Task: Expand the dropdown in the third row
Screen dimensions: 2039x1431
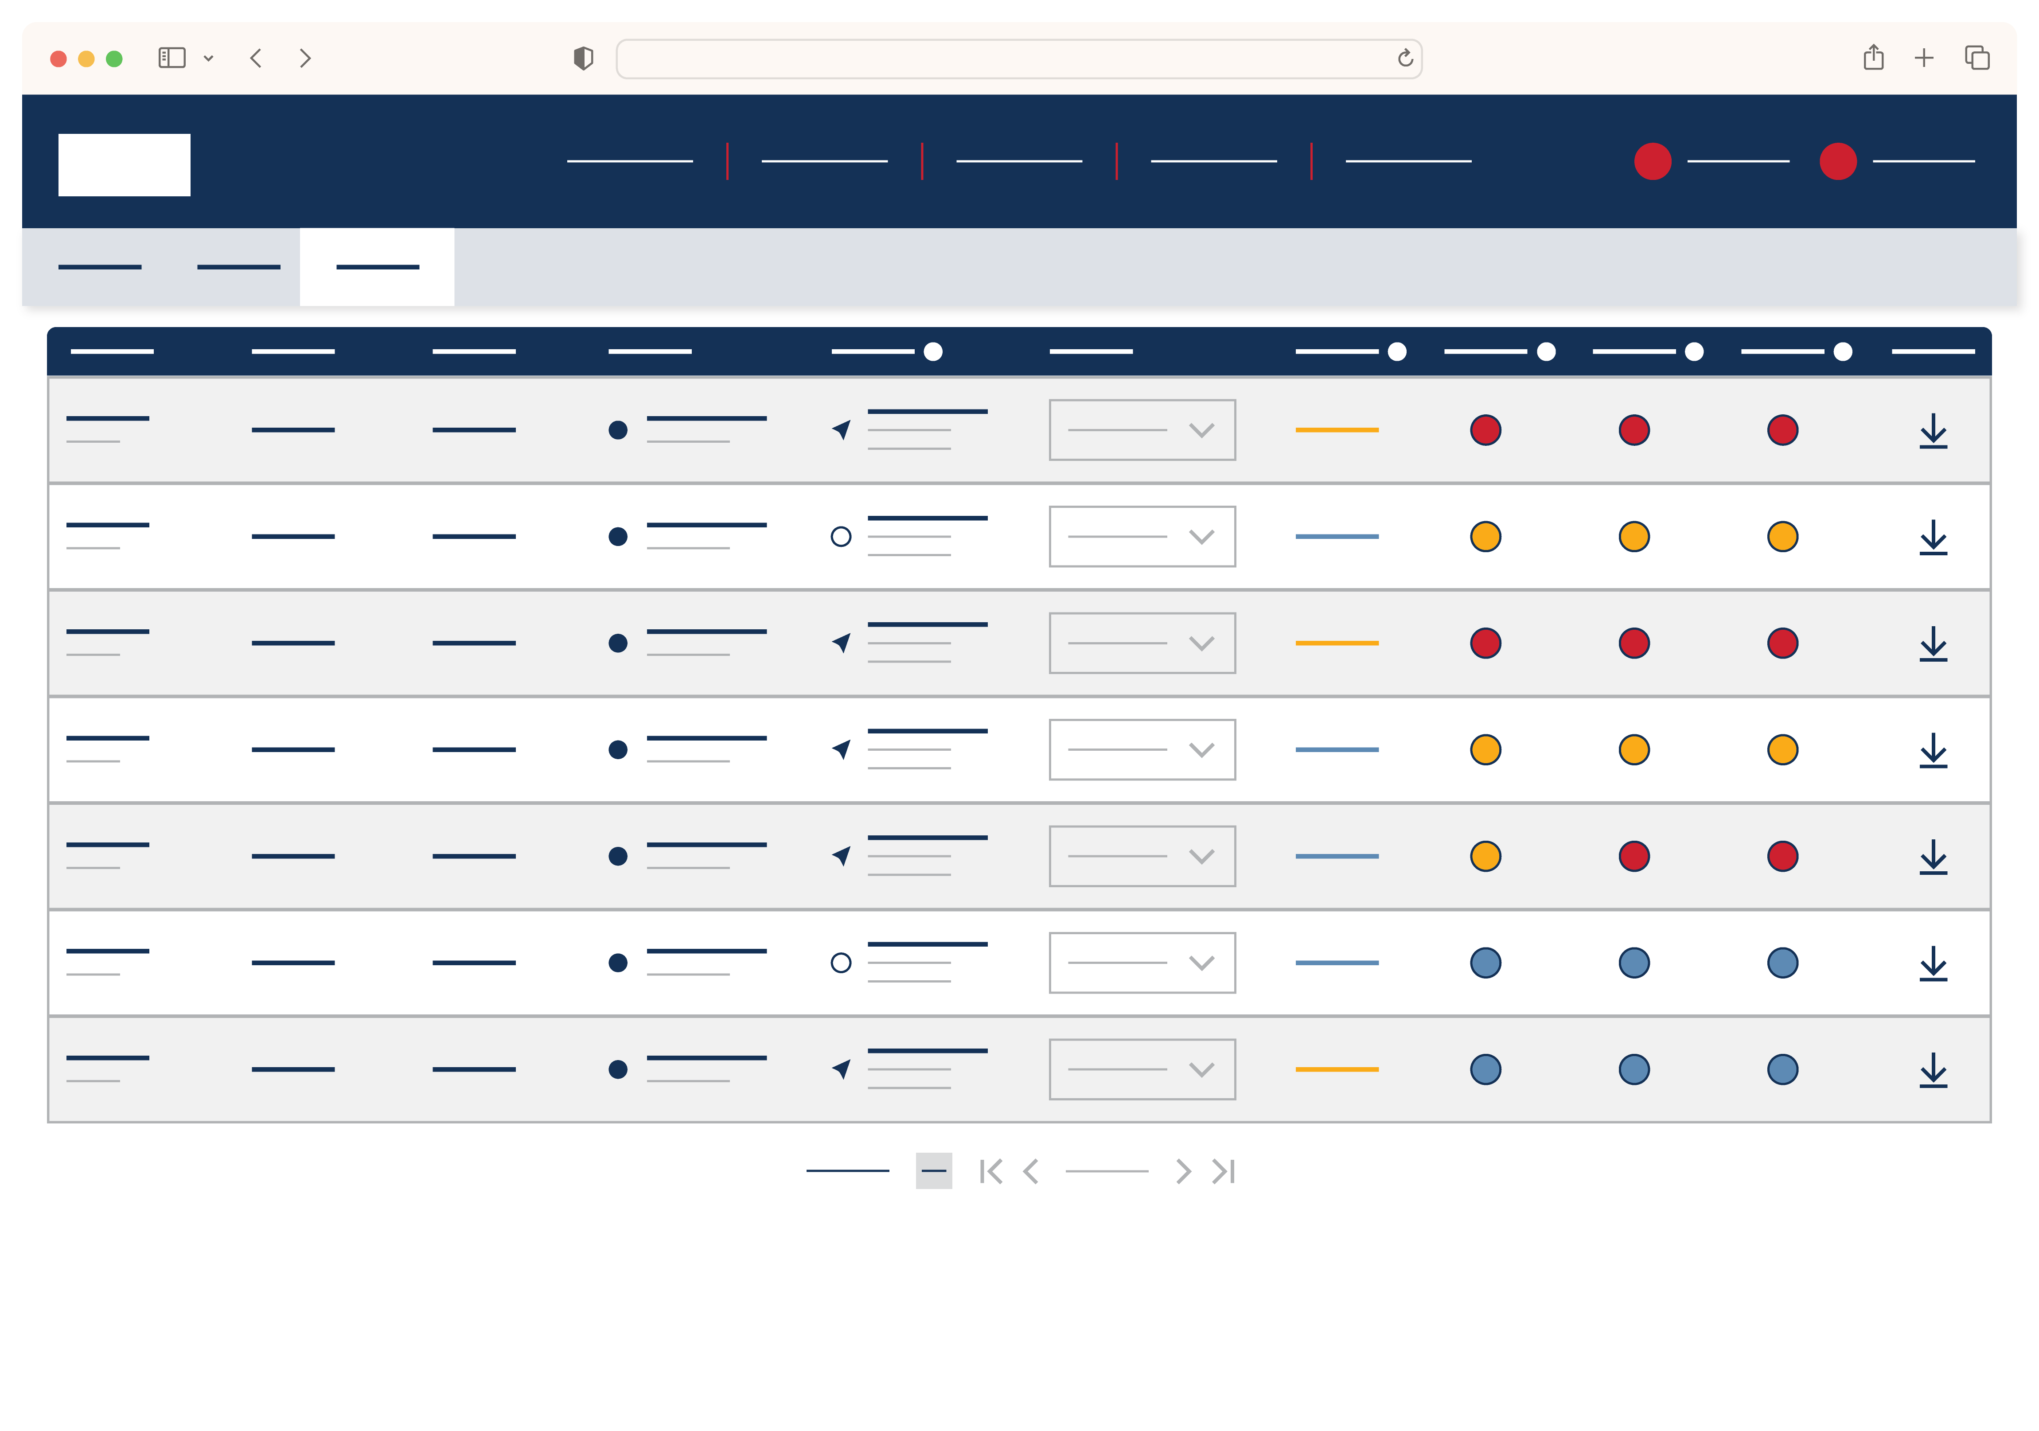Action: [x=1142, y=643]
